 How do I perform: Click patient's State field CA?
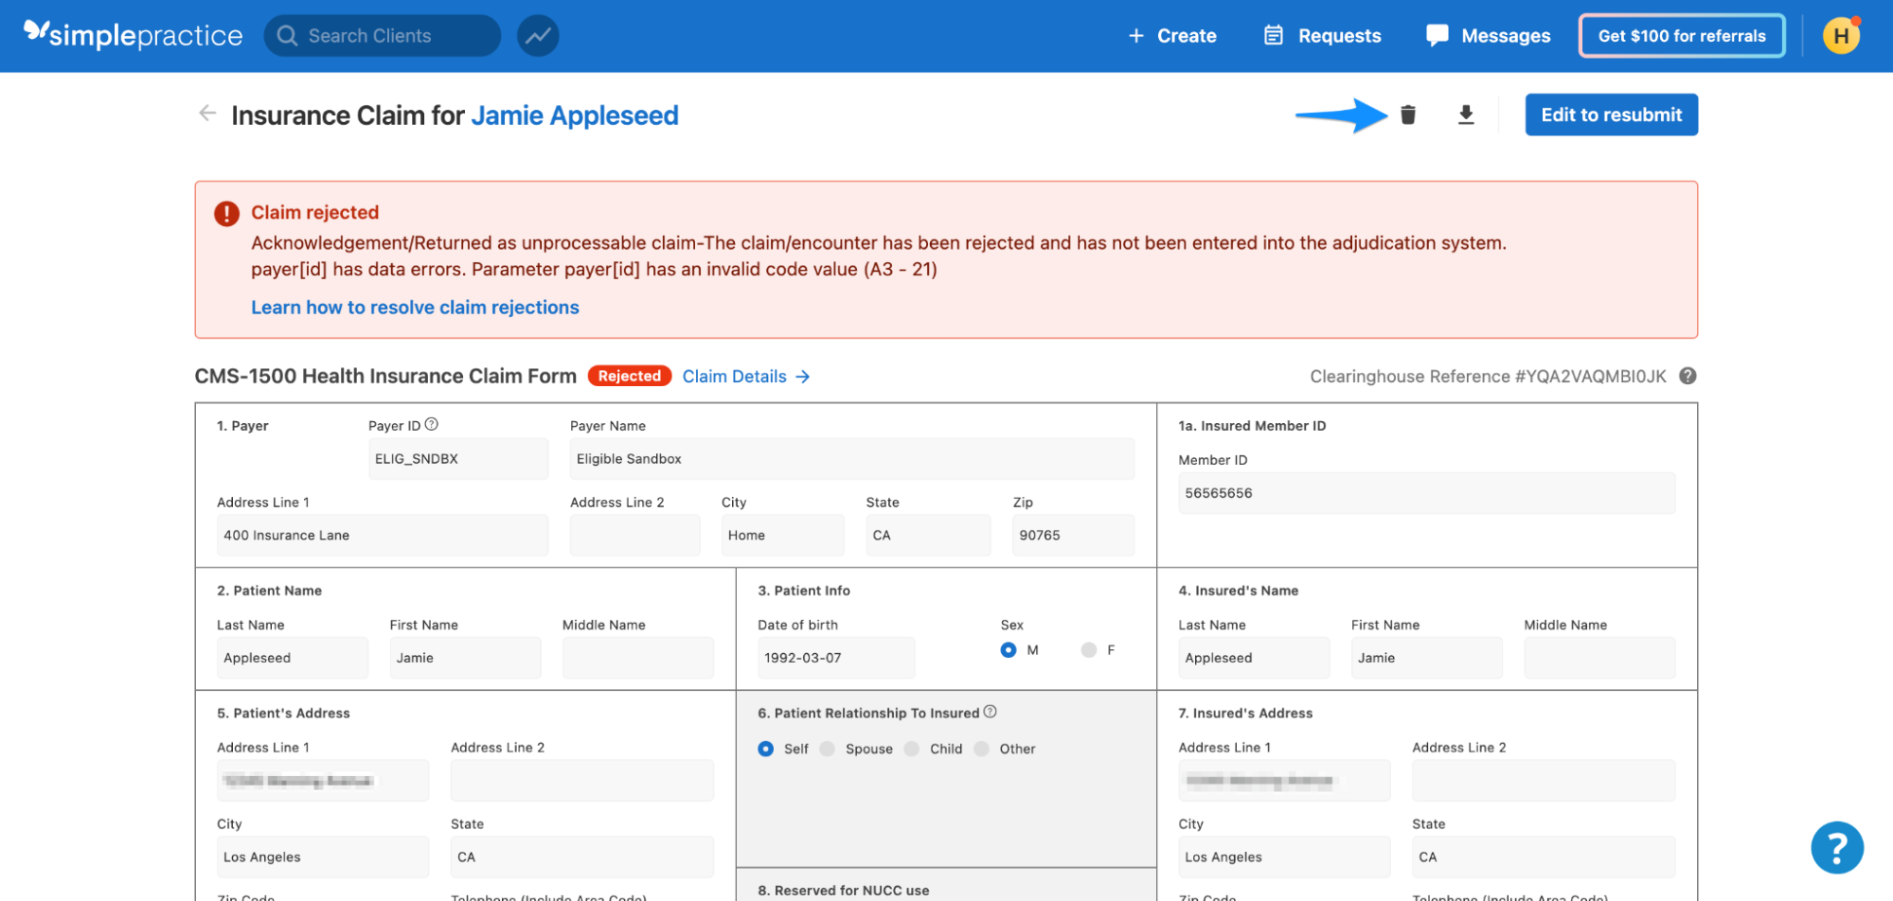point(582,857)
